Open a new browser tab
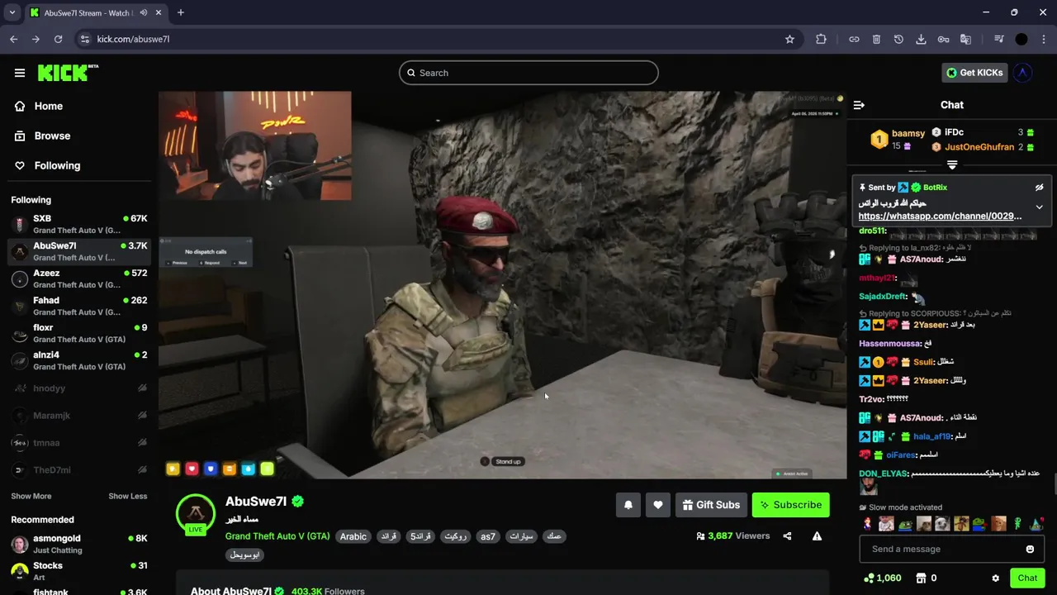Image resolution: width=1057 pixels, height=595 pixels. [x=180, y=12]
